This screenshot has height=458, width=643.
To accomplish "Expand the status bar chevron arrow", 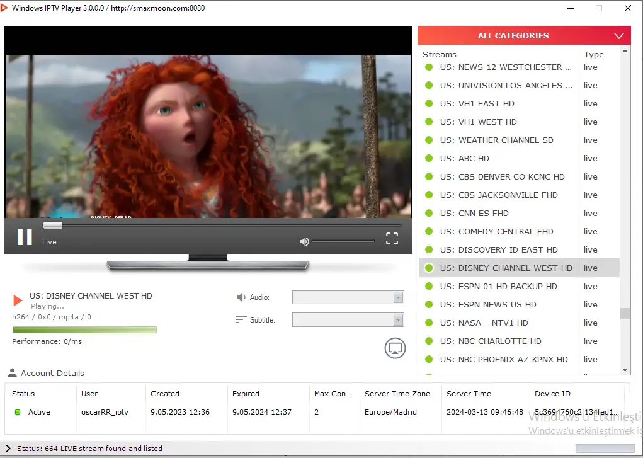I will click(x=8, y=448).
